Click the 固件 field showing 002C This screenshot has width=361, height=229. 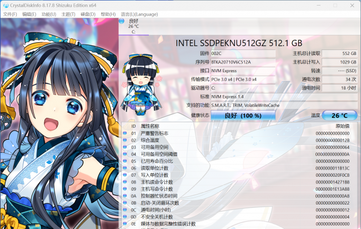(243, 53)
